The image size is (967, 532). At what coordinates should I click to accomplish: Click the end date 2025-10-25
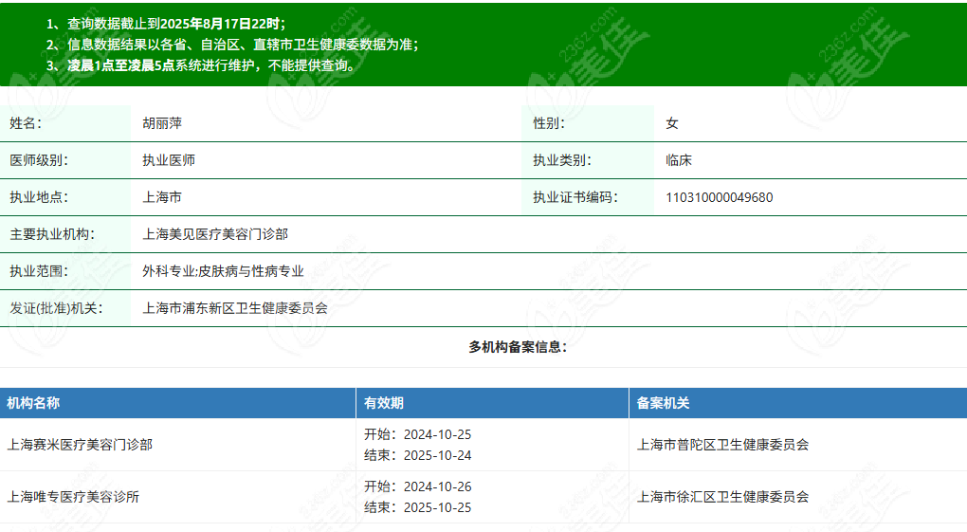click(x=437, y=507)
